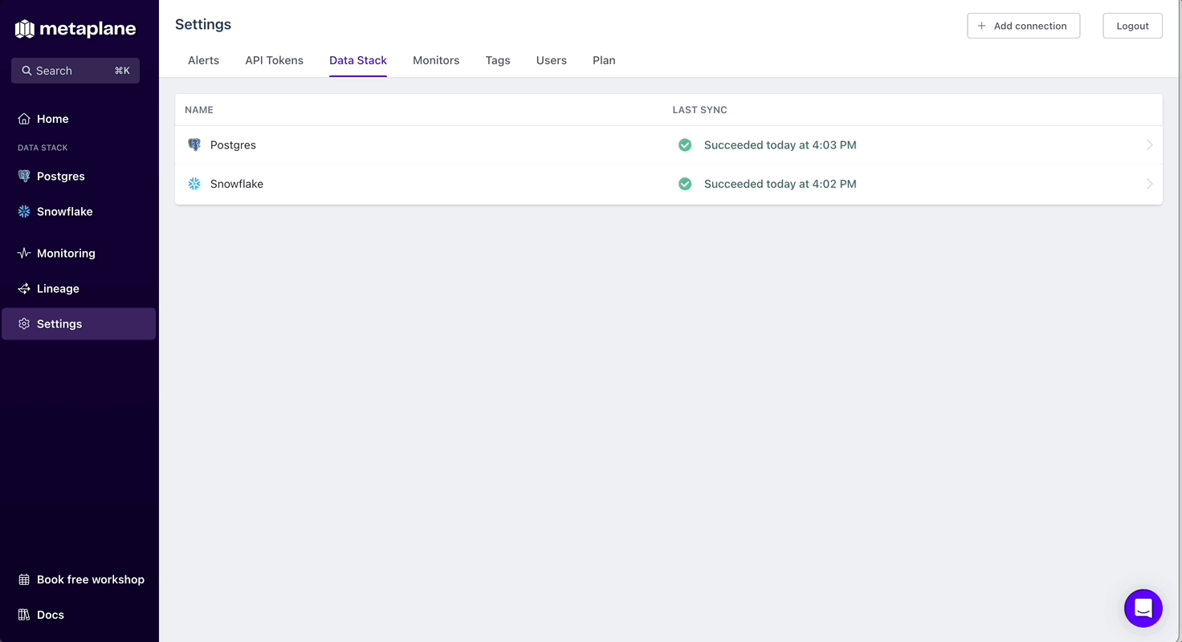
Task: Click the Docs books icon
Action: [x=24, y=615]
